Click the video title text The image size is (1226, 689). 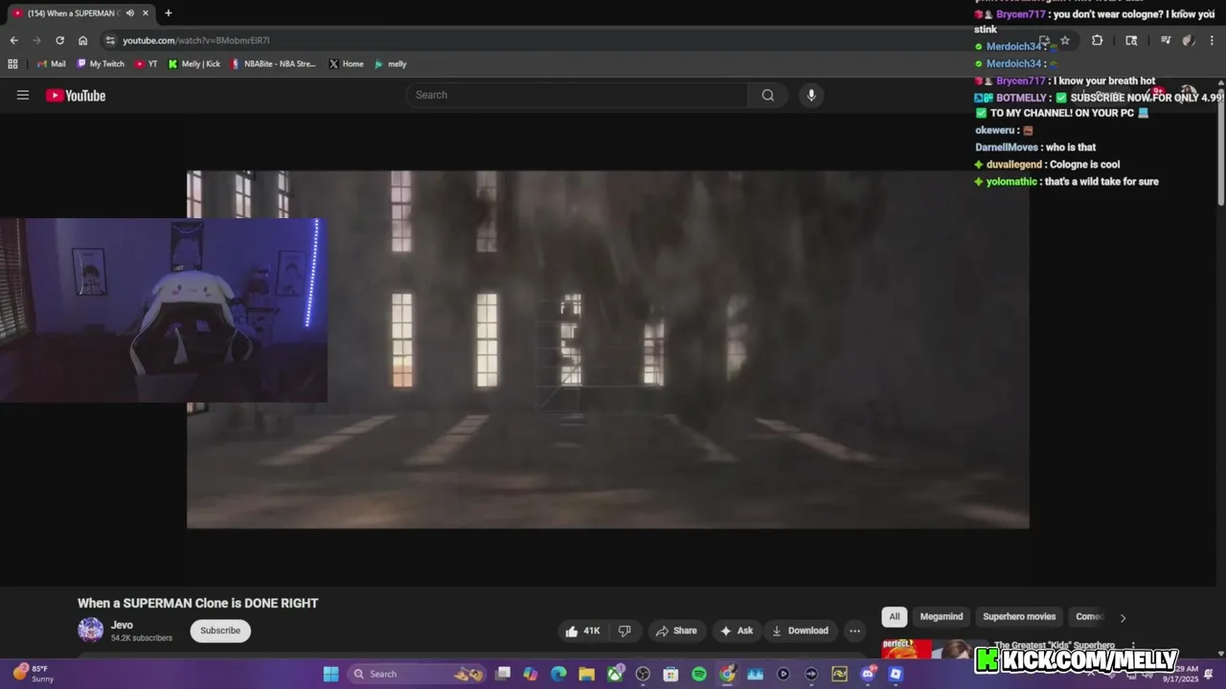tap(197, 603)
